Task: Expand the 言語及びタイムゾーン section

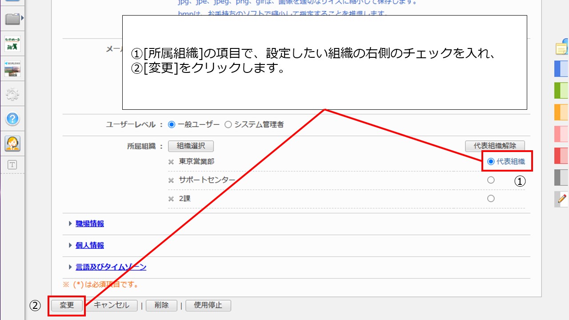Action: point(111,267)
